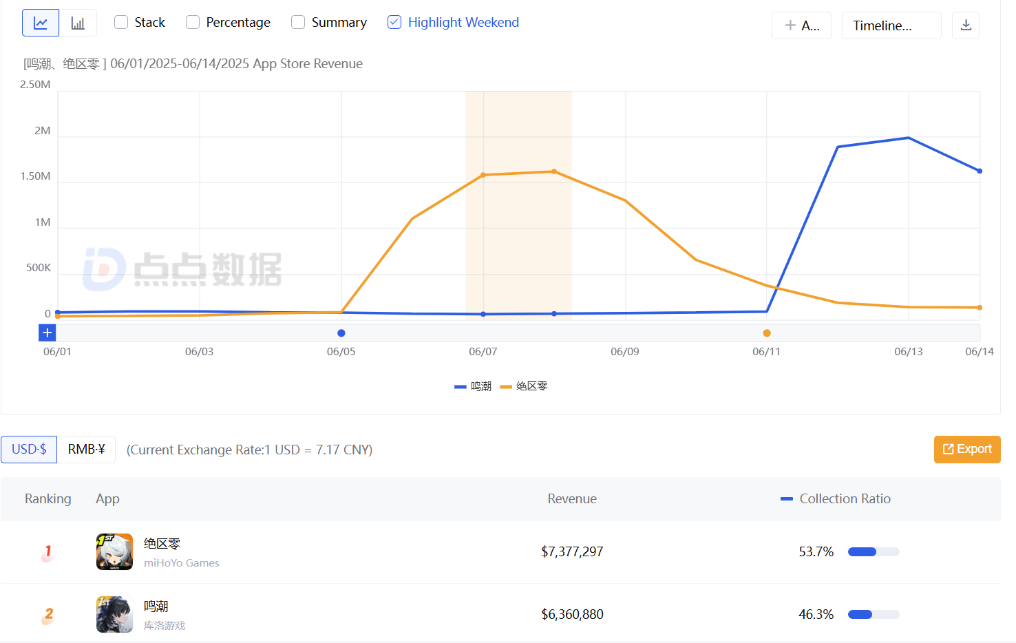Screen dimensions: 1016x643
Task: Click the blue plus timeline button
Action: [x=47, y=333]
